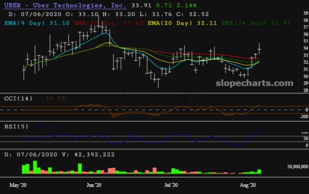Click the Jun '20 date label
Image resolution: width=309 pixels, height=194 pixels.
[94, 184]
